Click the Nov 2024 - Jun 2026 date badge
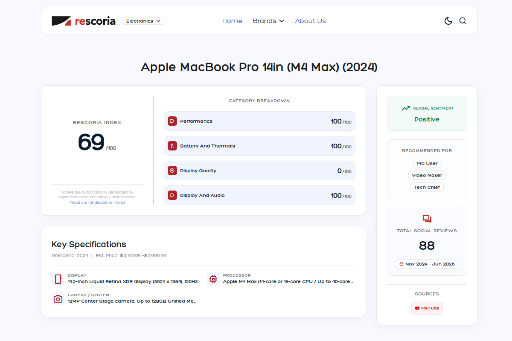 [x=427, y=264]
